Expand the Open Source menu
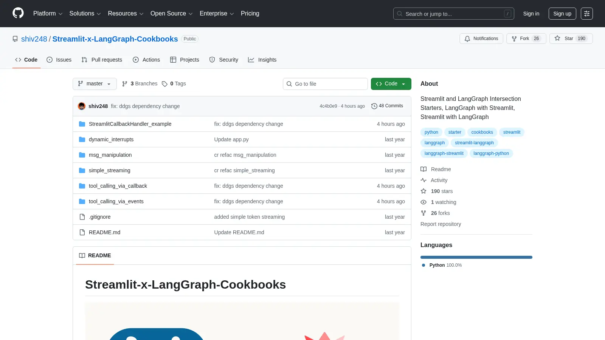This screenshot has height=340, width=605. tap(172, 13)
